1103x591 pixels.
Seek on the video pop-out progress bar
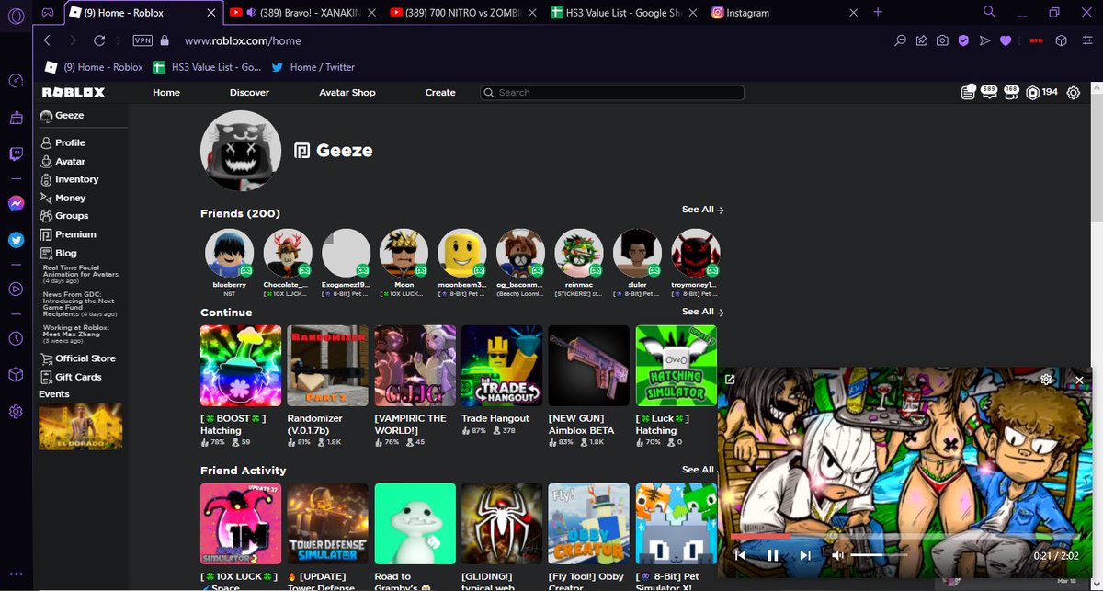point(905,536)
